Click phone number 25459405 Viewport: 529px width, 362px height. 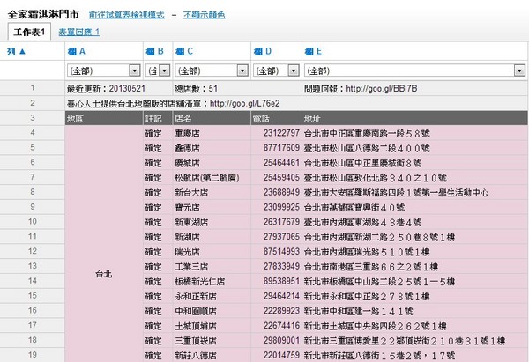click(x=281, y=177)
